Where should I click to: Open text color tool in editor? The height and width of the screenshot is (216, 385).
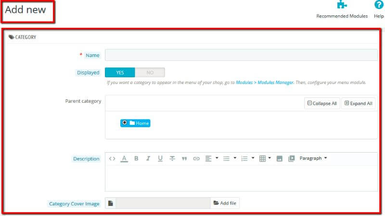[124, 159]
